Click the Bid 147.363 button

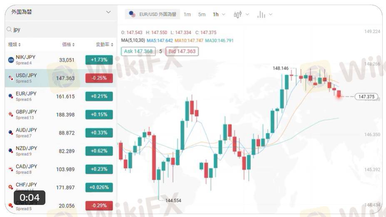(x=182, y=52)
